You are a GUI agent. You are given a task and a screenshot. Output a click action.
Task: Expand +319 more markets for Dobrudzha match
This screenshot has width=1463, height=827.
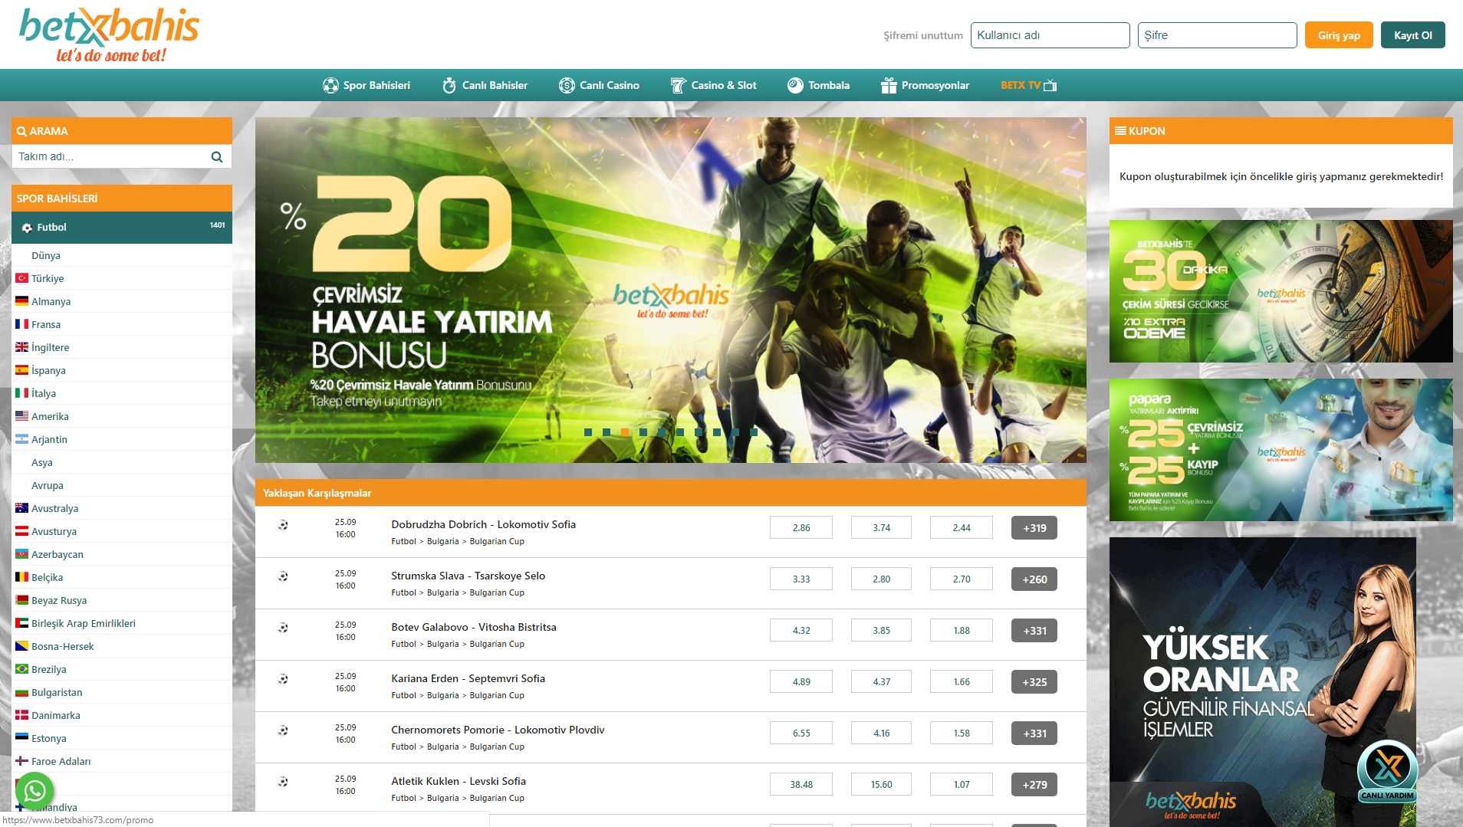click(x=1034, y=528)
